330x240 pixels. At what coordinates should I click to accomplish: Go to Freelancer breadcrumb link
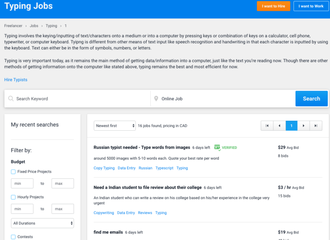click(x=14, y=26)
